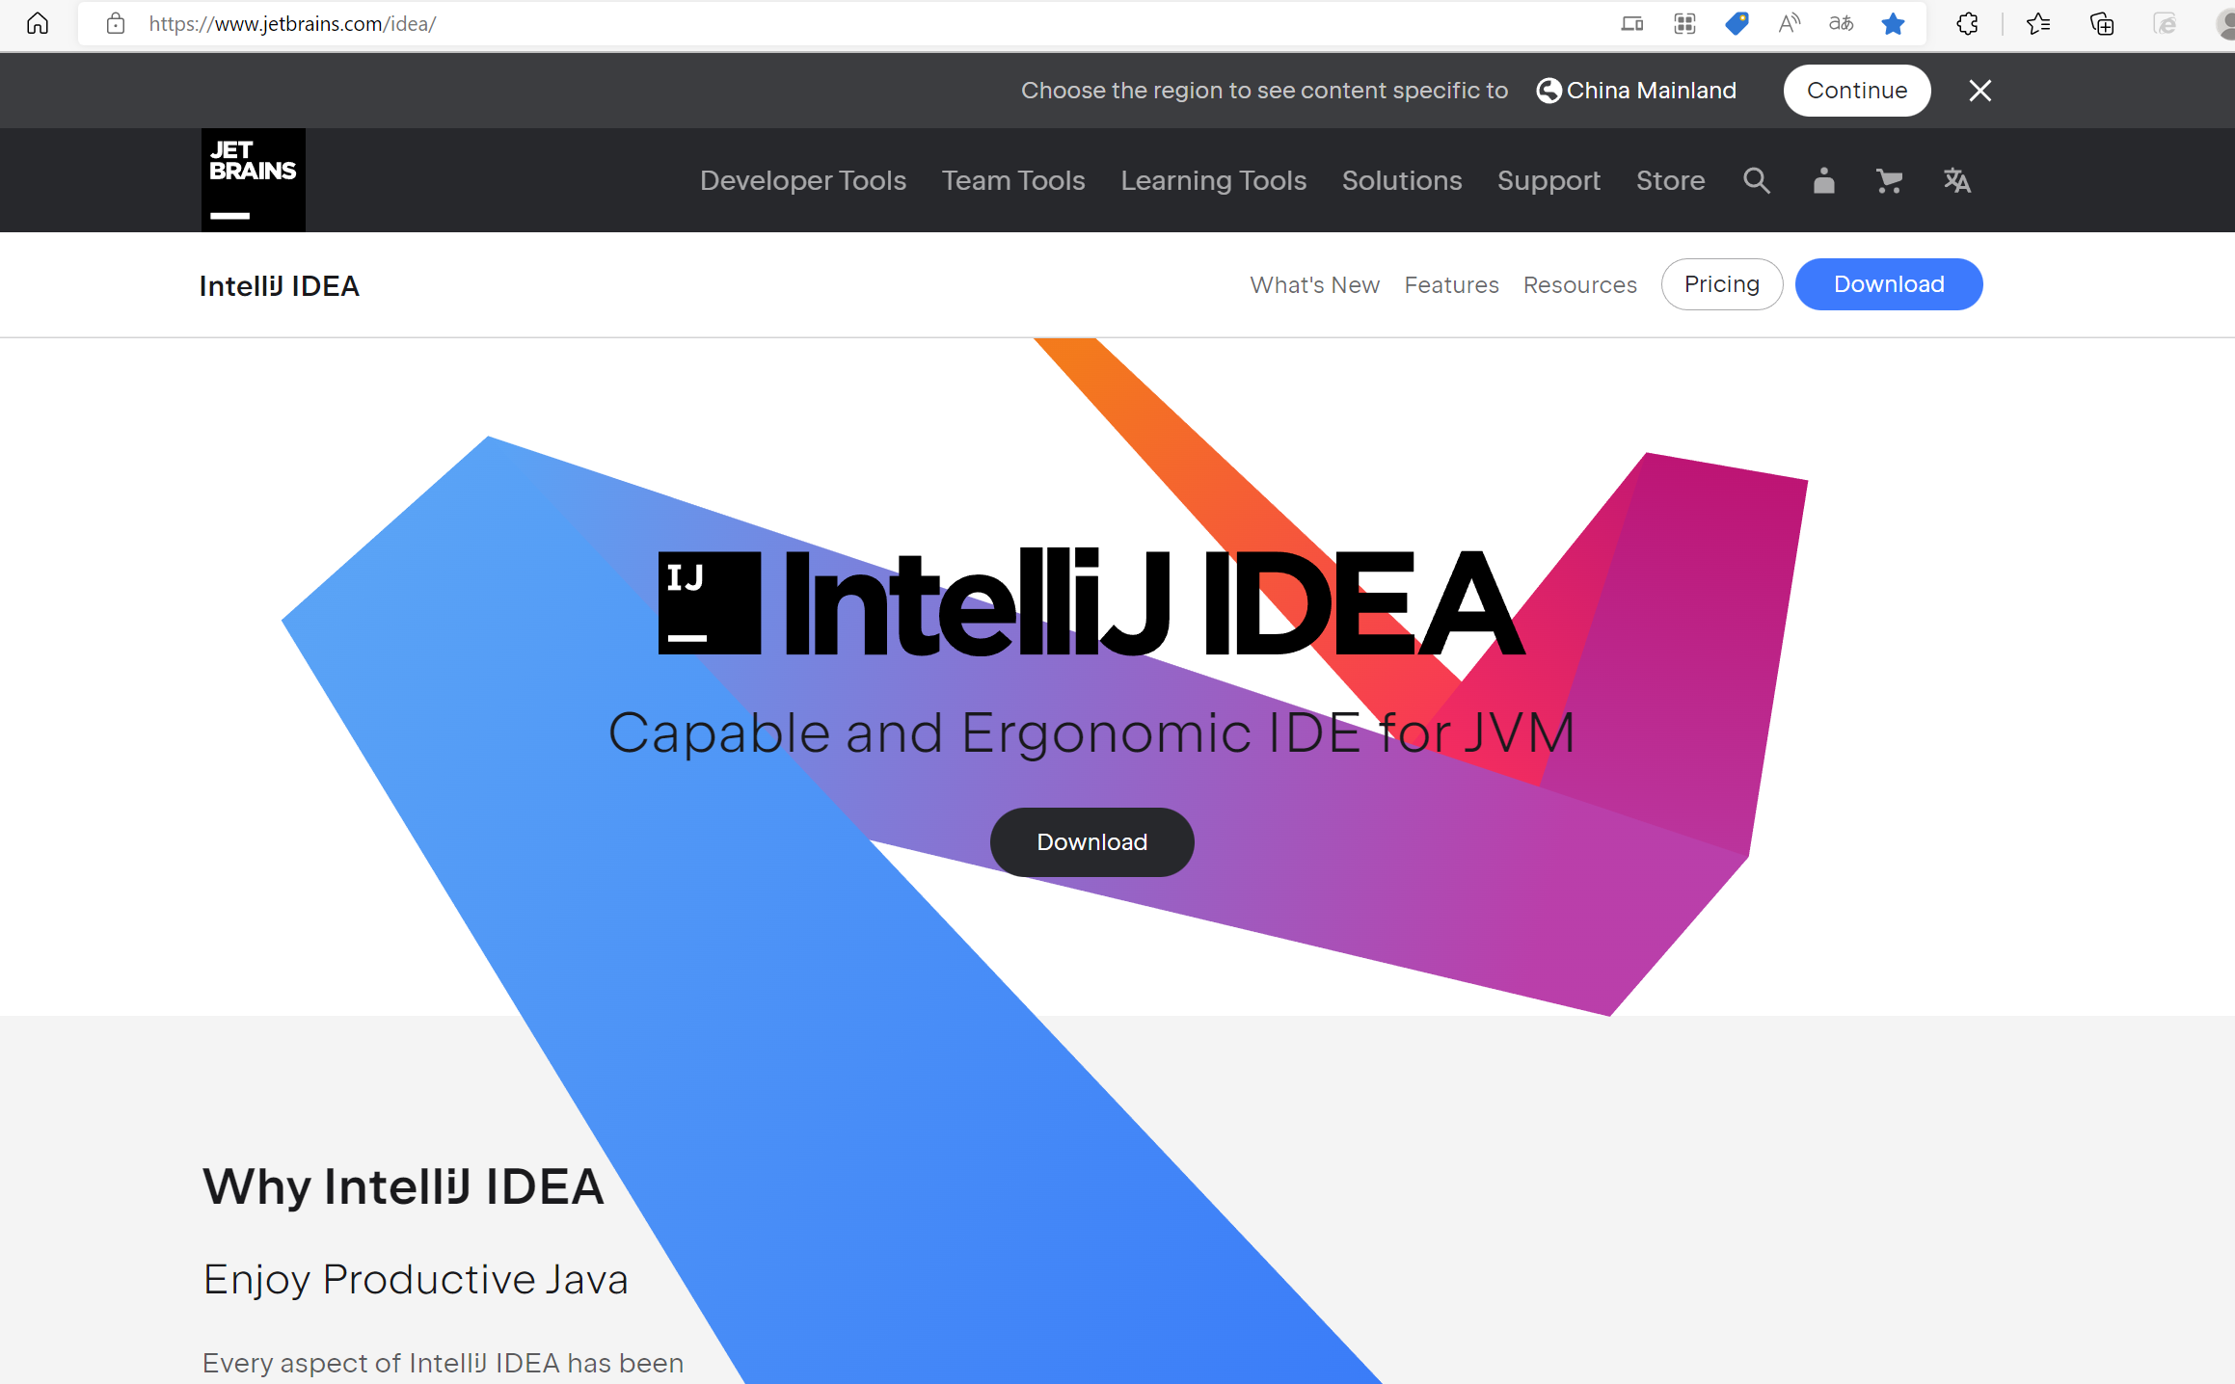Click the JetBrains logo icon
The width and height of the screenshot is (2235, 1384).
coord(254,179)
